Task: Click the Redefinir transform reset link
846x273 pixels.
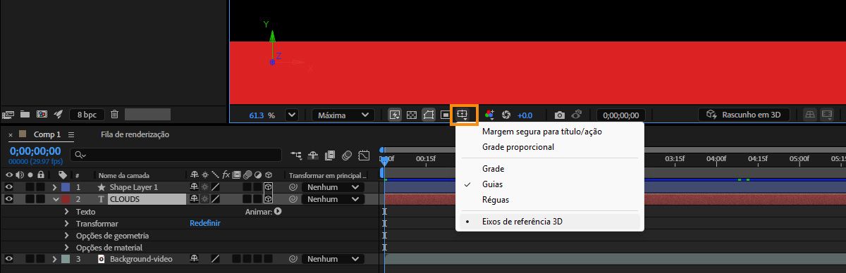Action: (x=205, y=223)
